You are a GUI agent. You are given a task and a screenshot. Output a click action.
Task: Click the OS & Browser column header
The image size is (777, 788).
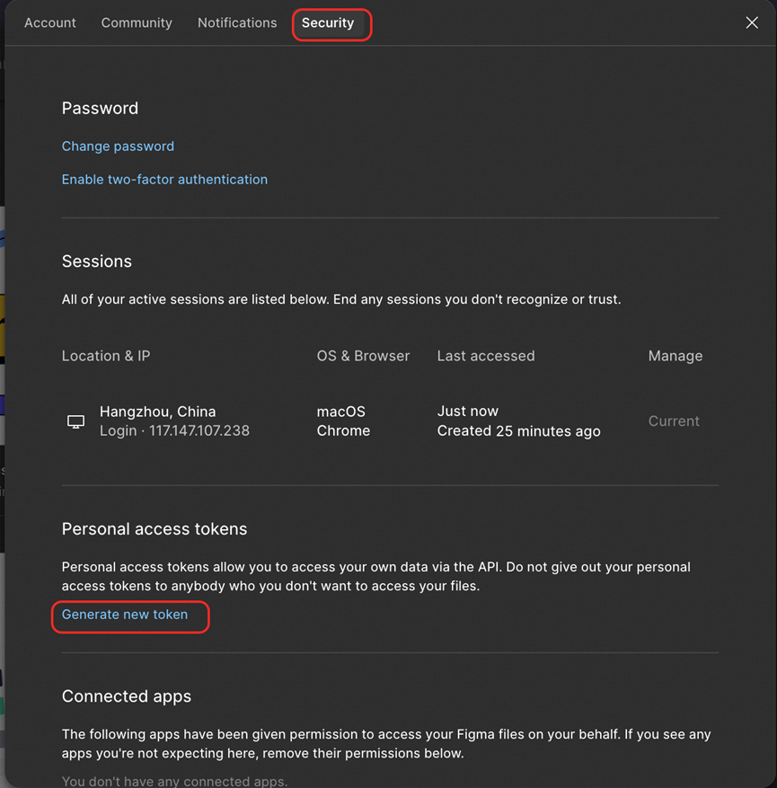pyautogui.click(x=363, y=356)
